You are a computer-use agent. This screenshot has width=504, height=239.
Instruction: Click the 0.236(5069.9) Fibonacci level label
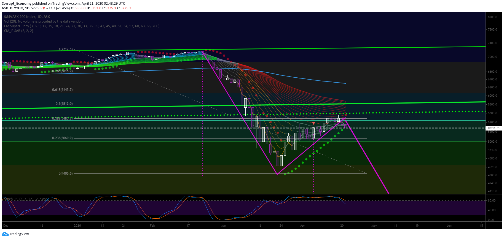tap(62, 138)
